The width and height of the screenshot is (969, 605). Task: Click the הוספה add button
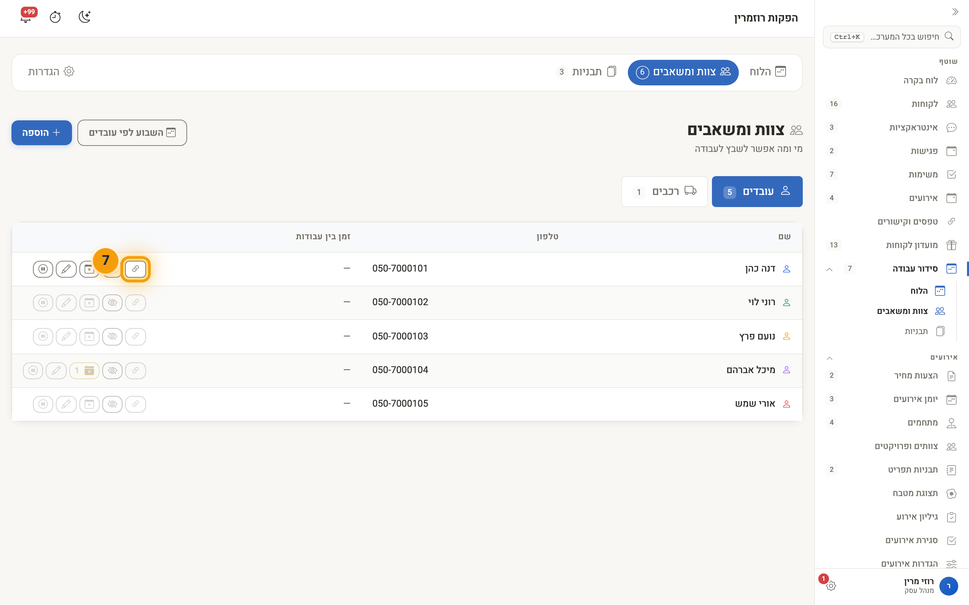coord(42,132)
